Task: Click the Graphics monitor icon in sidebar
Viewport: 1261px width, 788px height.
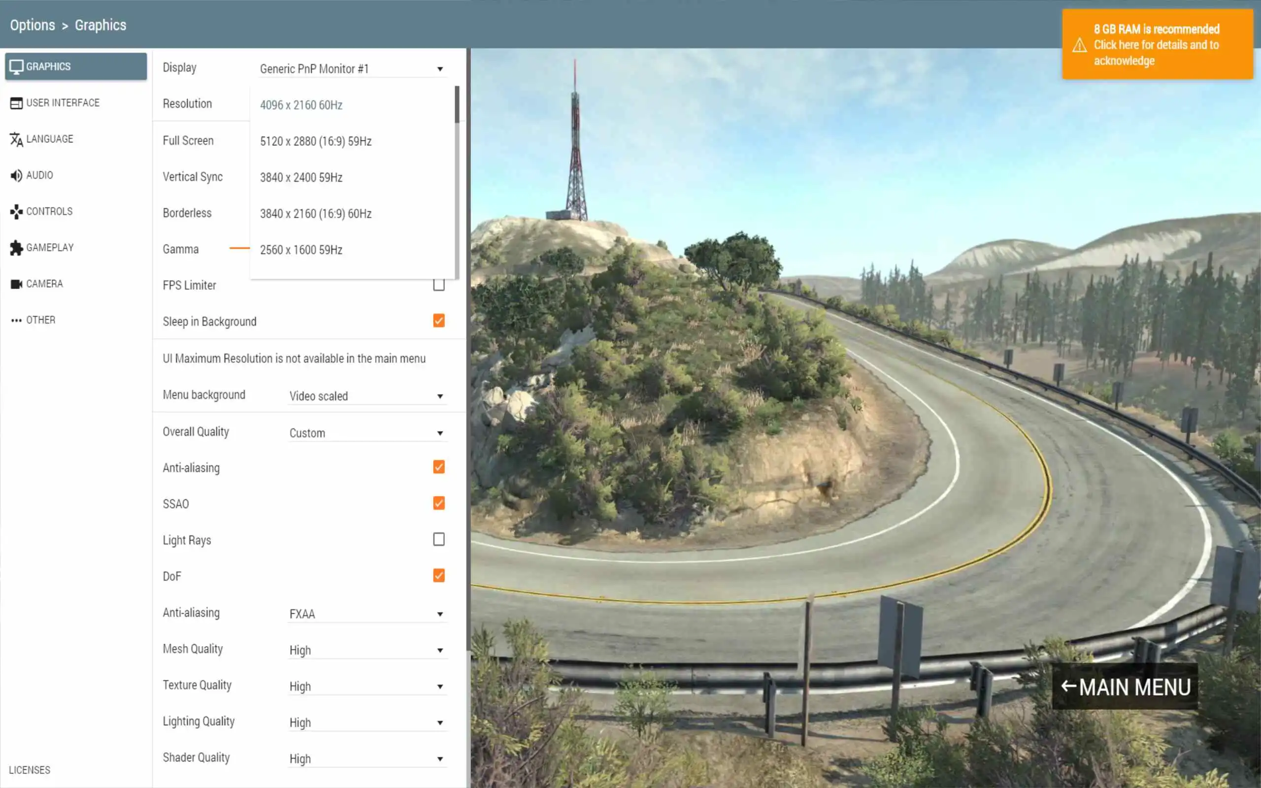Action: click(x=16, y=66)
